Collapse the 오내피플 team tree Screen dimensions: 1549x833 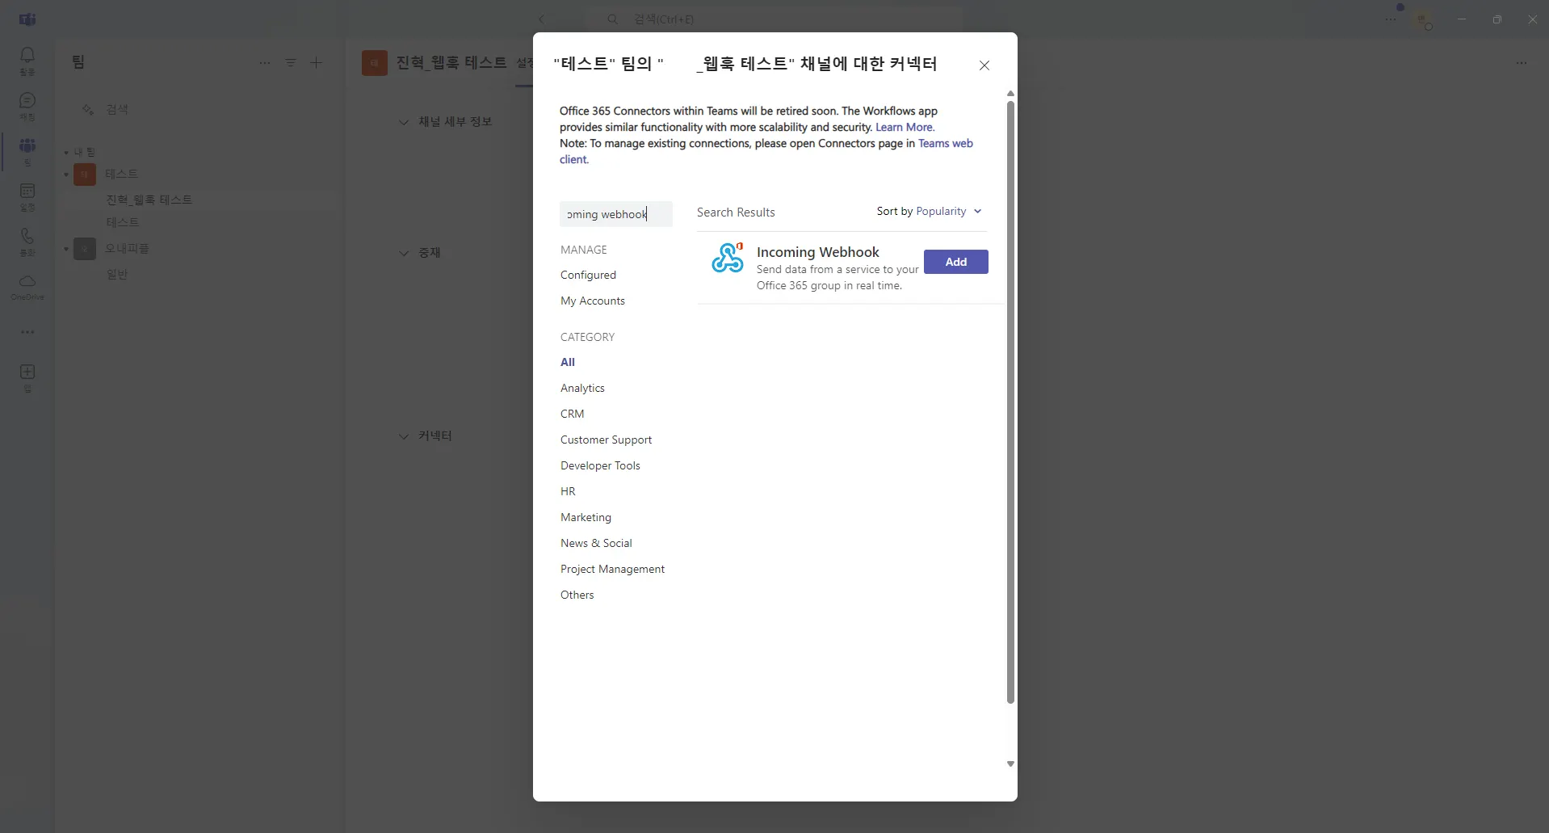pyautogui.click(x=66, y=249)
